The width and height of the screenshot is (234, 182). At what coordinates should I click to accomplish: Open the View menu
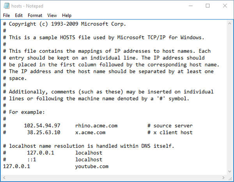(x=52, y=16)
